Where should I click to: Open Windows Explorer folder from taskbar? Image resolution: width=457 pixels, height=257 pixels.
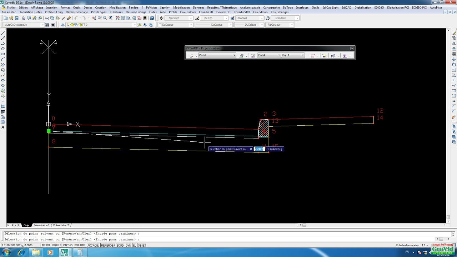coord(36,253)
